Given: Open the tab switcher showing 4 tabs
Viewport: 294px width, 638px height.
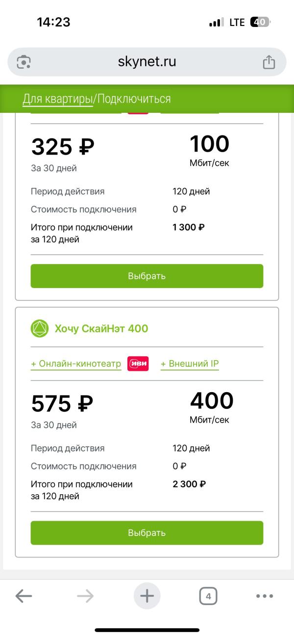Looking at the screenshot, I should point(208,596).
